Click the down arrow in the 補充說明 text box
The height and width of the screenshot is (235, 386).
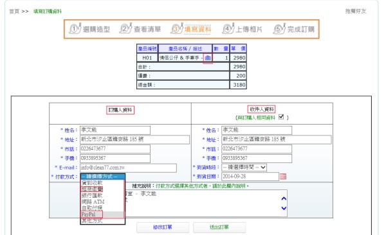tap(284, 208)
